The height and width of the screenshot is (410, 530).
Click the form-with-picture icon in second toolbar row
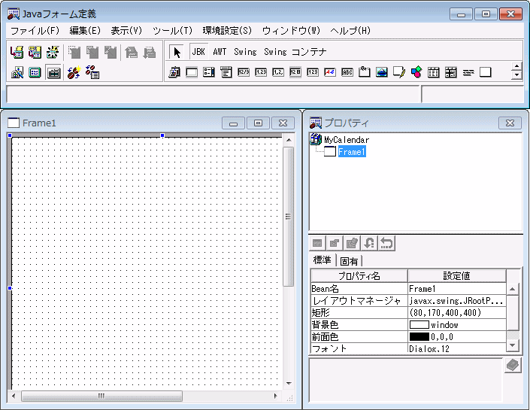(17, 72)
